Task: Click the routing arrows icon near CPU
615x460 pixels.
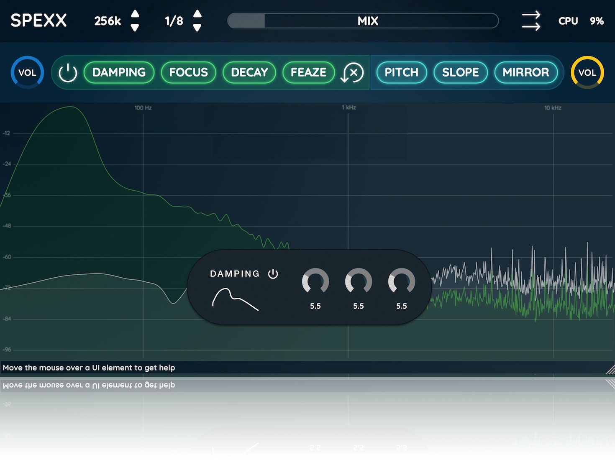Action: [x=531, y=21]
